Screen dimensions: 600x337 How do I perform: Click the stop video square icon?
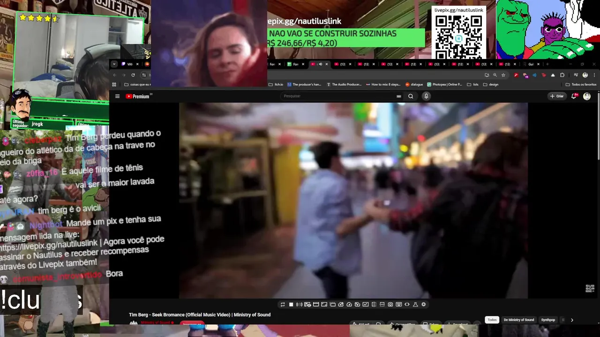[291, 304]
